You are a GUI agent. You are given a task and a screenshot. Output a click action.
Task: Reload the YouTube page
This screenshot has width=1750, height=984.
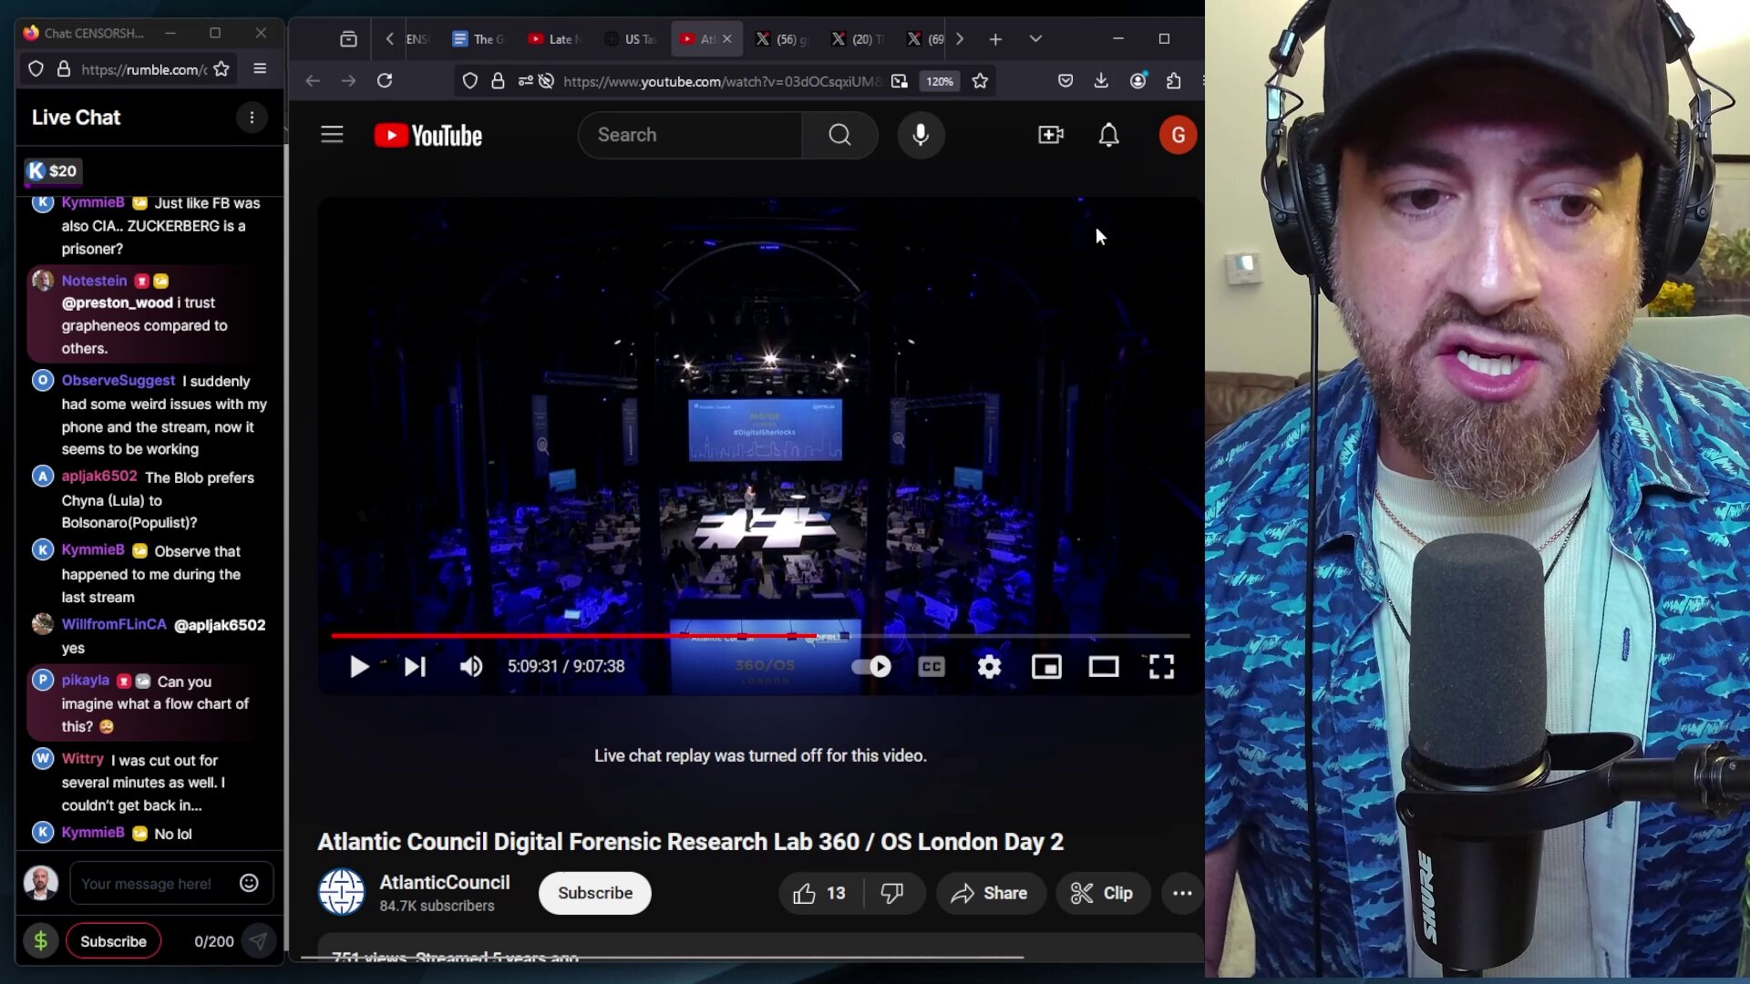385,81
